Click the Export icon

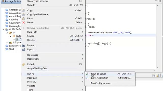point(23,50)
